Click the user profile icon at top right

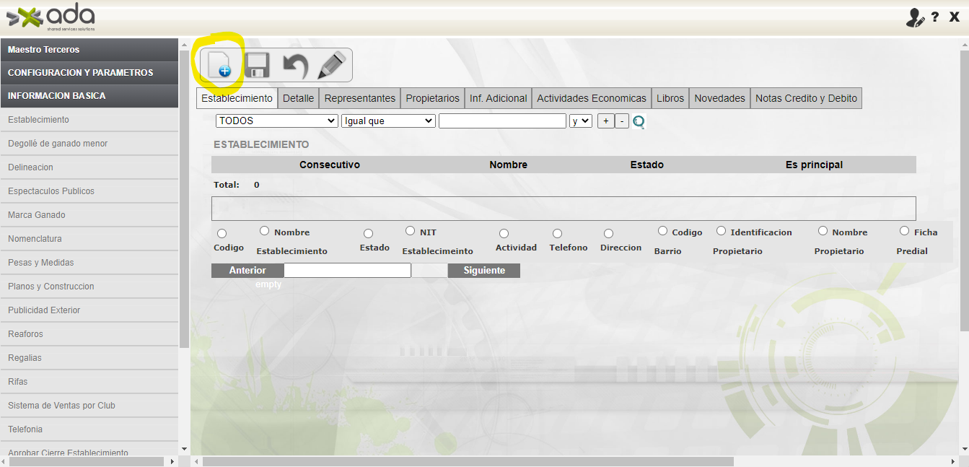(915, 18)
